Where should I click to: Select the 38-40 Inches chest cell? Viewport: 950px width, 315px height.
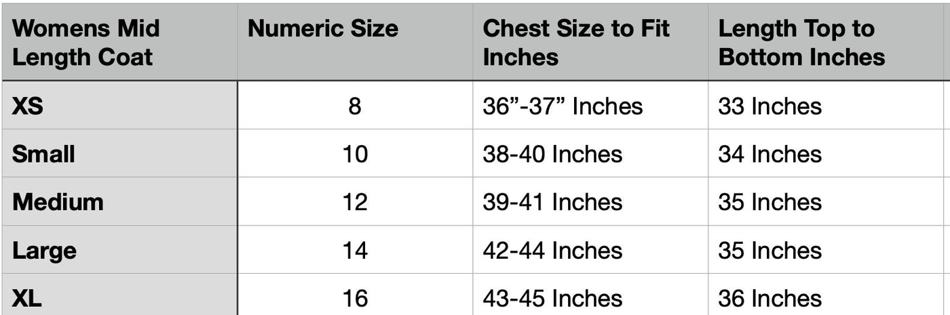(552, 154)
